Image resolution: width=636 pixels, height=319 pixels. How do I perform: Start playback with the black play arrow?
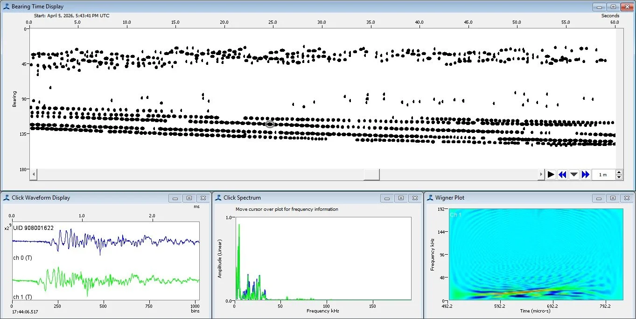tap(551, 174)
